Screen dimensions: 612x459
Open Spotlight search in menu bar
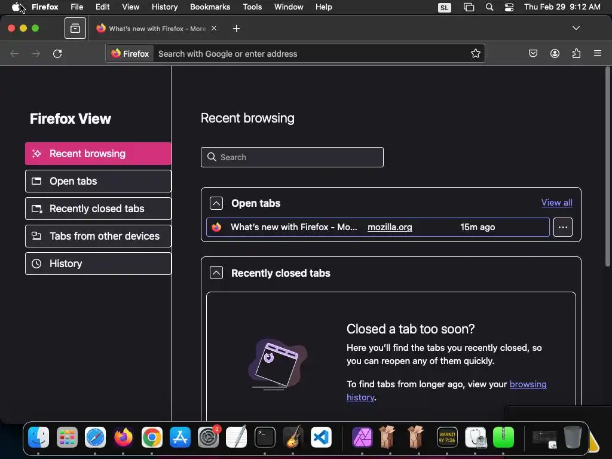click(489, 7)
